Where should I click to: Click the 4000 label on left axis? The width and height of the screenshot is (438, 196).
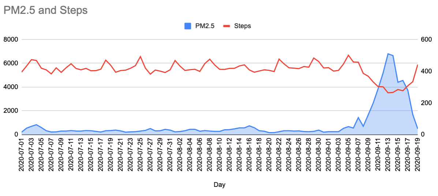(x=10, y=87)
